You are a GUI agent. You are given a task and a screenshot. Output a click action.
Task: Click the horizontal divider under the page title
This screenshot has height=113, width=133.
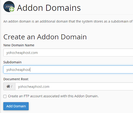coord(68,14)
